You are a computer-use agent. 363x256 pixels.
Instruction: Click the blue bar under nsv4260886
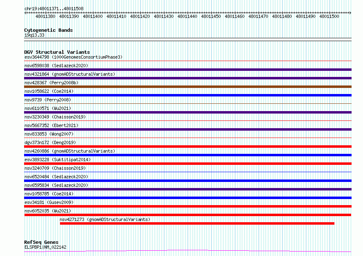[x=188, y=155]
